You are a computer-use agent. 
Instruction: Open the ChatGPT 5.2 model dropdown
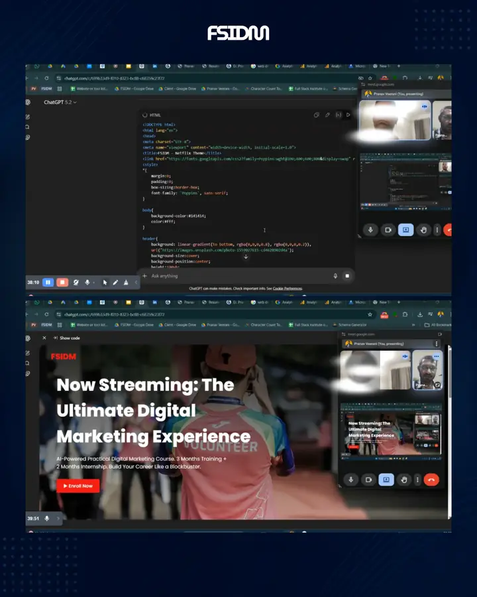(60, 102)
